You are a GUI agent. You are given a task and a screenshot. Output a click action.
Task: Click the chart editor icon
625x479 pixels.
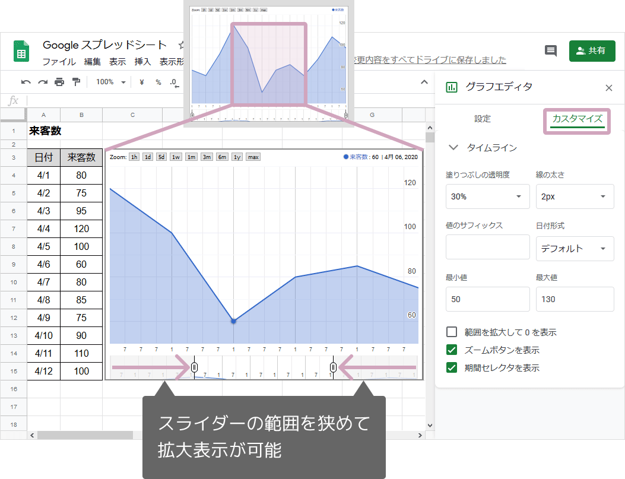pyautogui.click(x=452, y=87)
